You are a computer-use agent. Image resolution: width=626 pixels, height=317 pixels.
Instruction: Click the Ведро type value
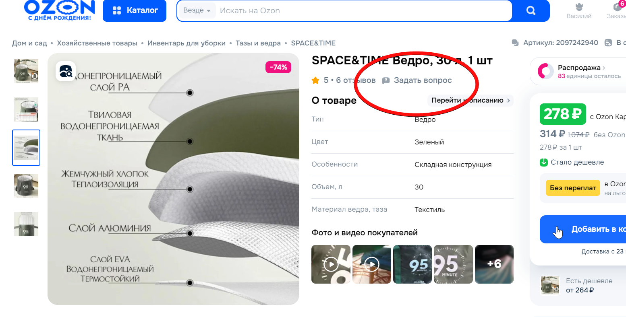[425, 119]
